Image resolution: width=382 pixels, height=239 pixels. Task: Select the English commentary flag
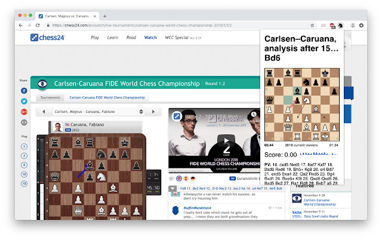click(179, 179)
